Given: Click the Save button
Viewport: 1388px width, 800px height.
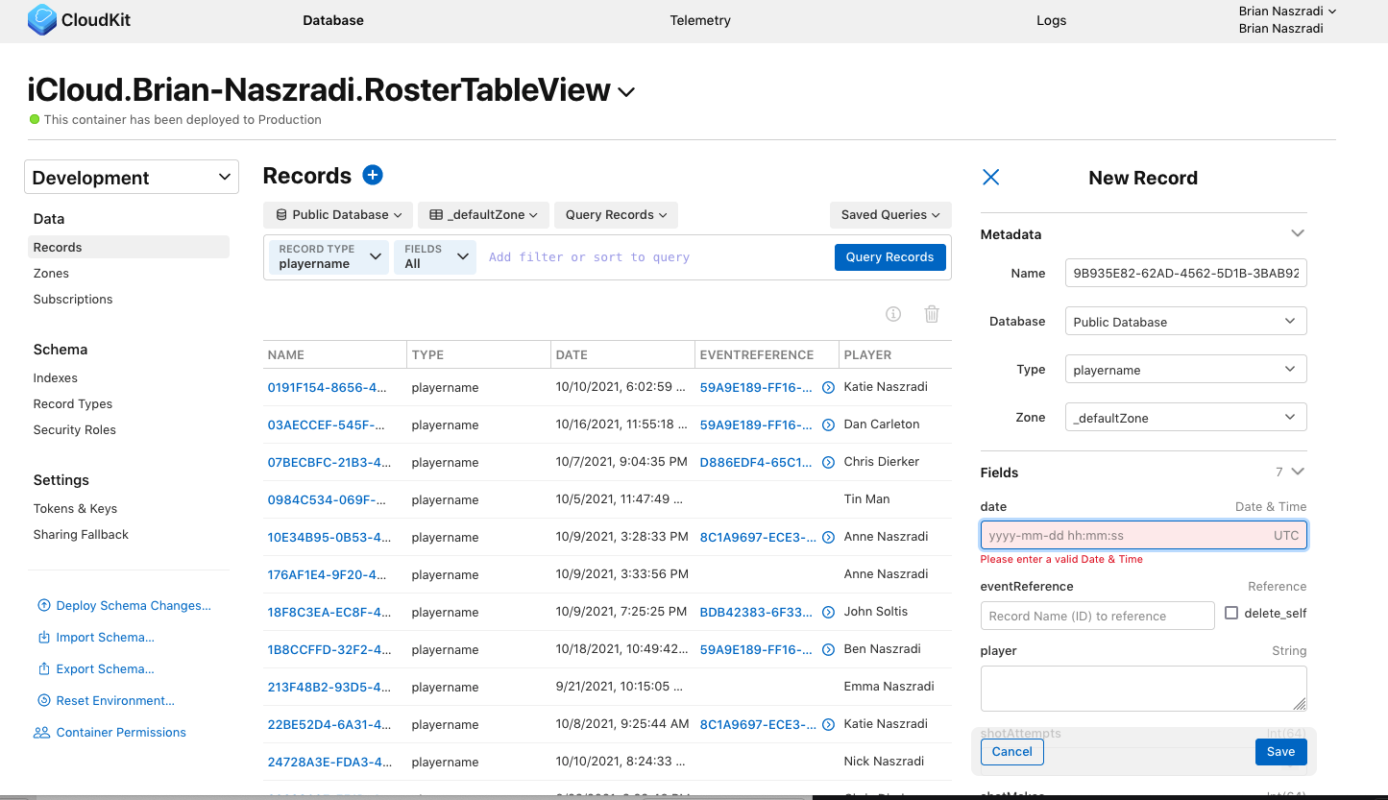Looking at the screenshot, I should pos(1281,752).
